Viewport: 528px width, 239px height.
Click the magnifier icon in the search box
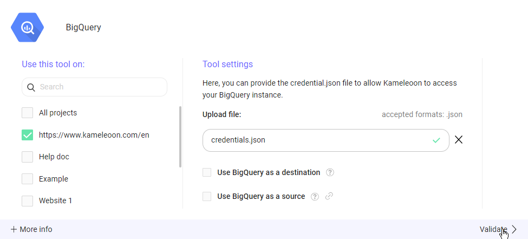[31, 87]
